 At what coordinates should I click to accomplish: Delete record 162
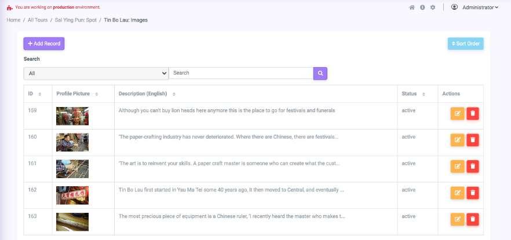click(x=473, y=193)
